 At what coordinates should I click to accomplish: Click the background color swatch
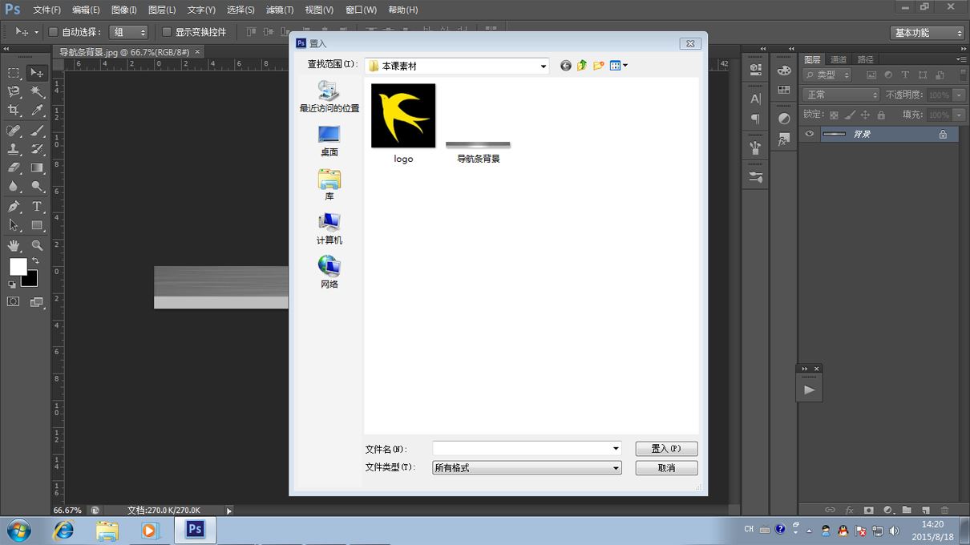coord(32,280)
